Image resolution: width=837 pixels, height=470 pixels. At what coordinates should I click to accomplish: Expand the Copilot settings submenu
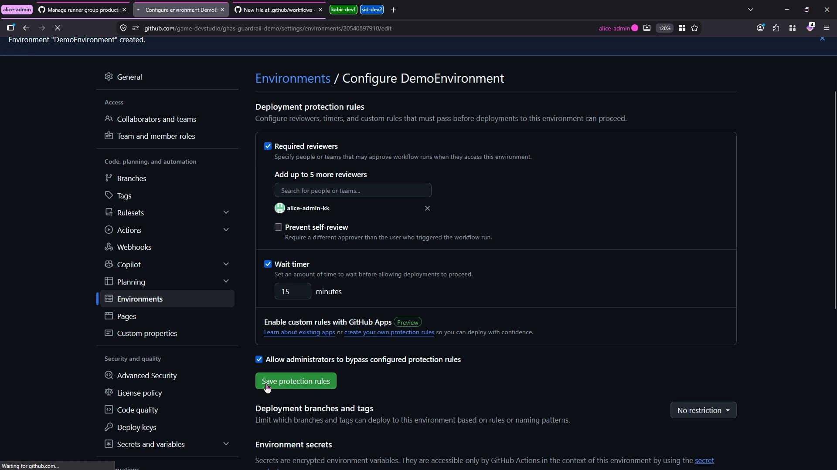(x=226, y=264)
